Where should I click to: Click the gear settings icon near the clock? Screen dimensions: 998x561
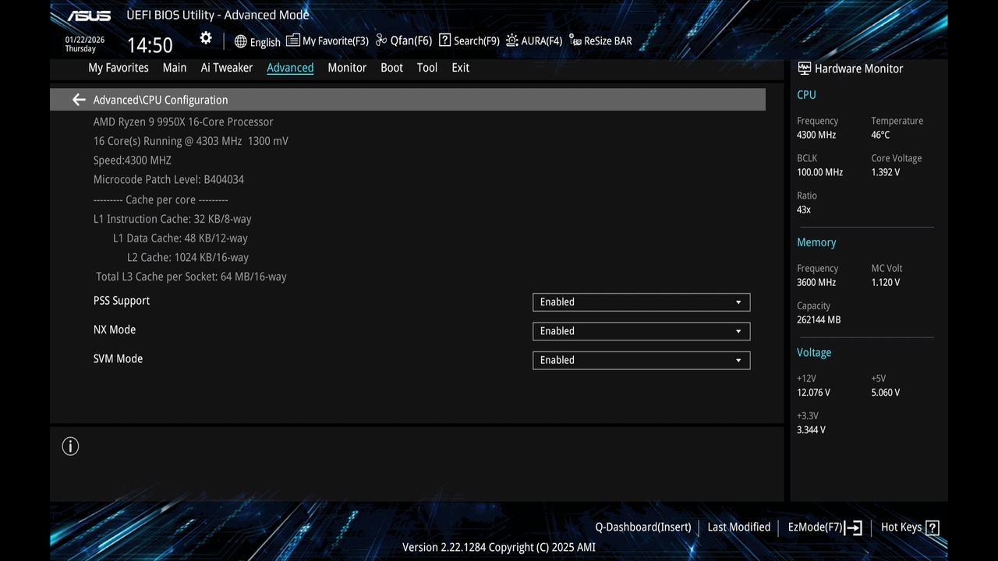click(x=205, y=37)
